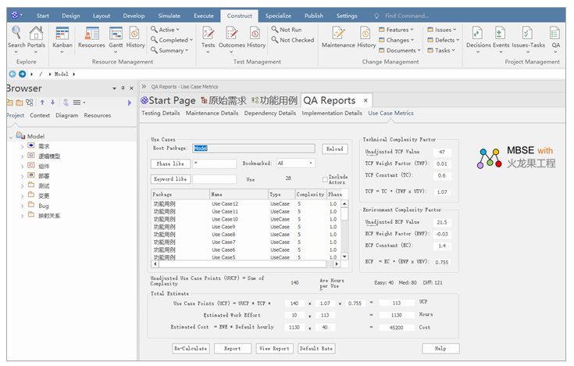This screenshot has height=366, width=574.
Task: Click the Maintenance icon
Action: click(x=338, y=33)
